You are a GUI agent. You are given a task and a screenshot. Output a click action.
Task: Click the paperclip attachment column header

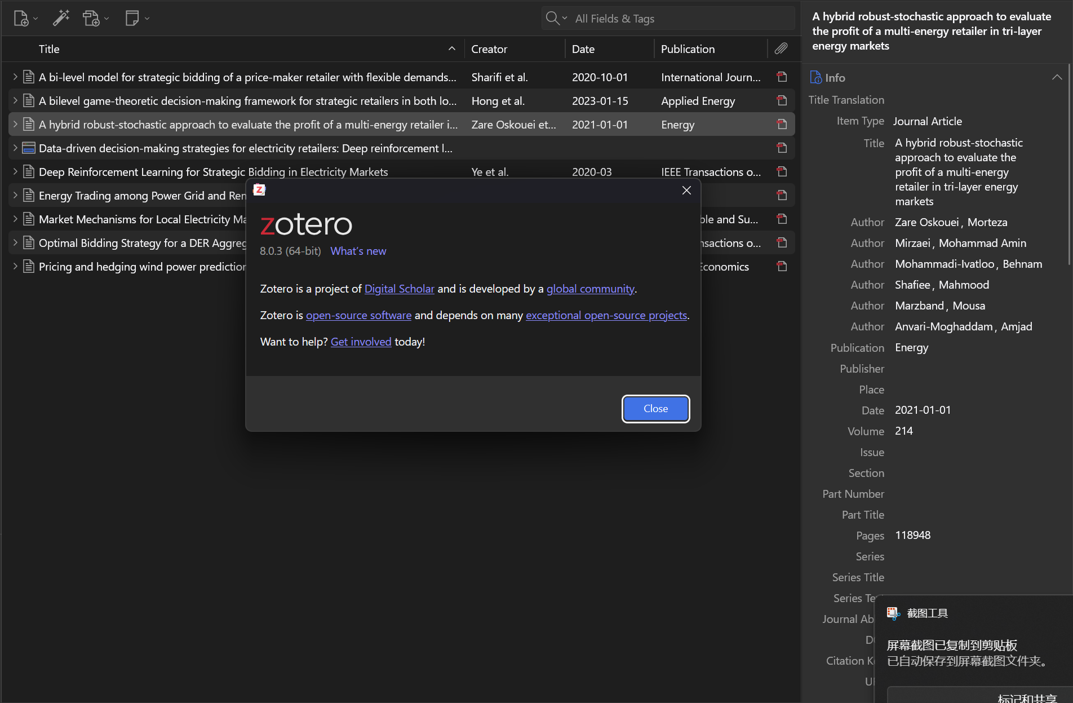pos(781,48)
